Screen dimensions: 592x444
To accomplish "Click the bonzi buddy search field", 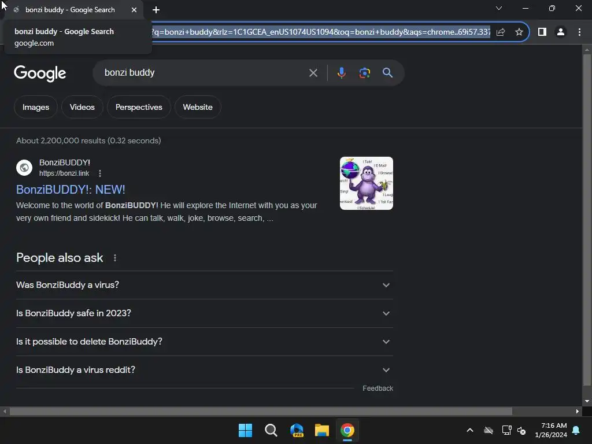I will [x=204, y=72].
